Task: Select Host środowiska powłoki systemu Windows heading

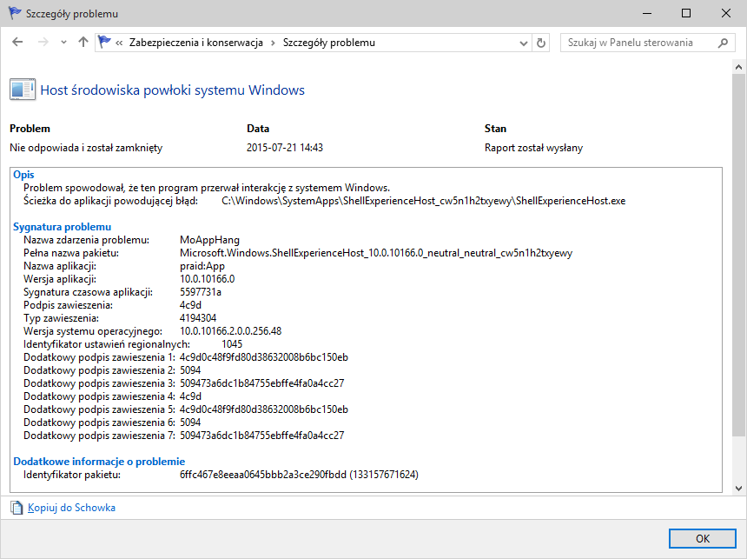Action: click(173, 90)
